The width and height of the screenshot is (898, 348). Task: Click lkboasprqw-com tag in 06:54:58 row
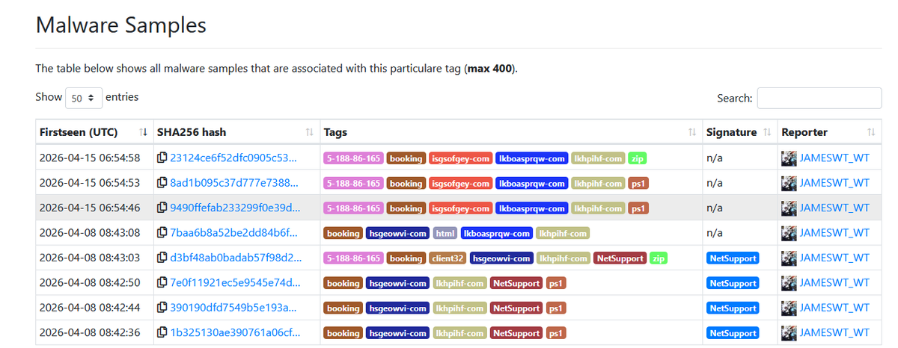[x=531, y=158]
